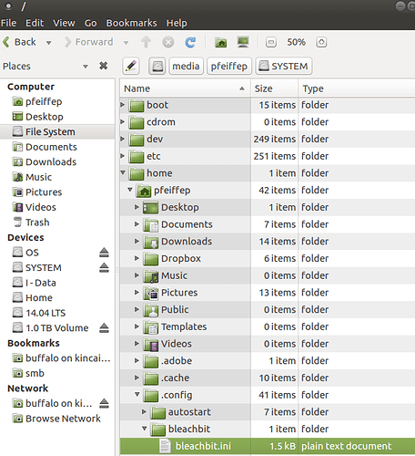This screenshot has height=456, width=415.
Task: Eject the SYSTEM device
Action: 104,267
